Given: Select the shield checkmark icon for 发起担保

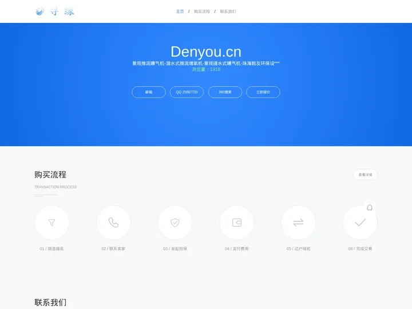Looking at the screenshot, I should (175, 223).
